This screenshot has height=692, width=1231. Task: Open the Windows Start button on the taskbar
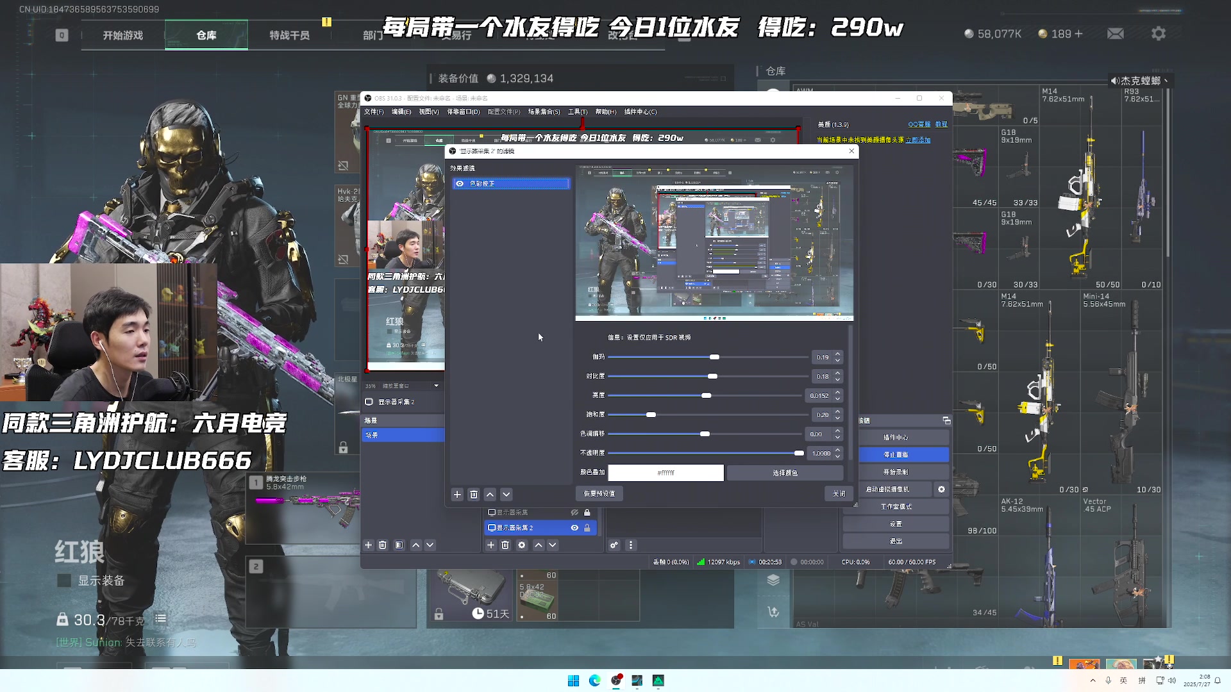pos(573,680)
